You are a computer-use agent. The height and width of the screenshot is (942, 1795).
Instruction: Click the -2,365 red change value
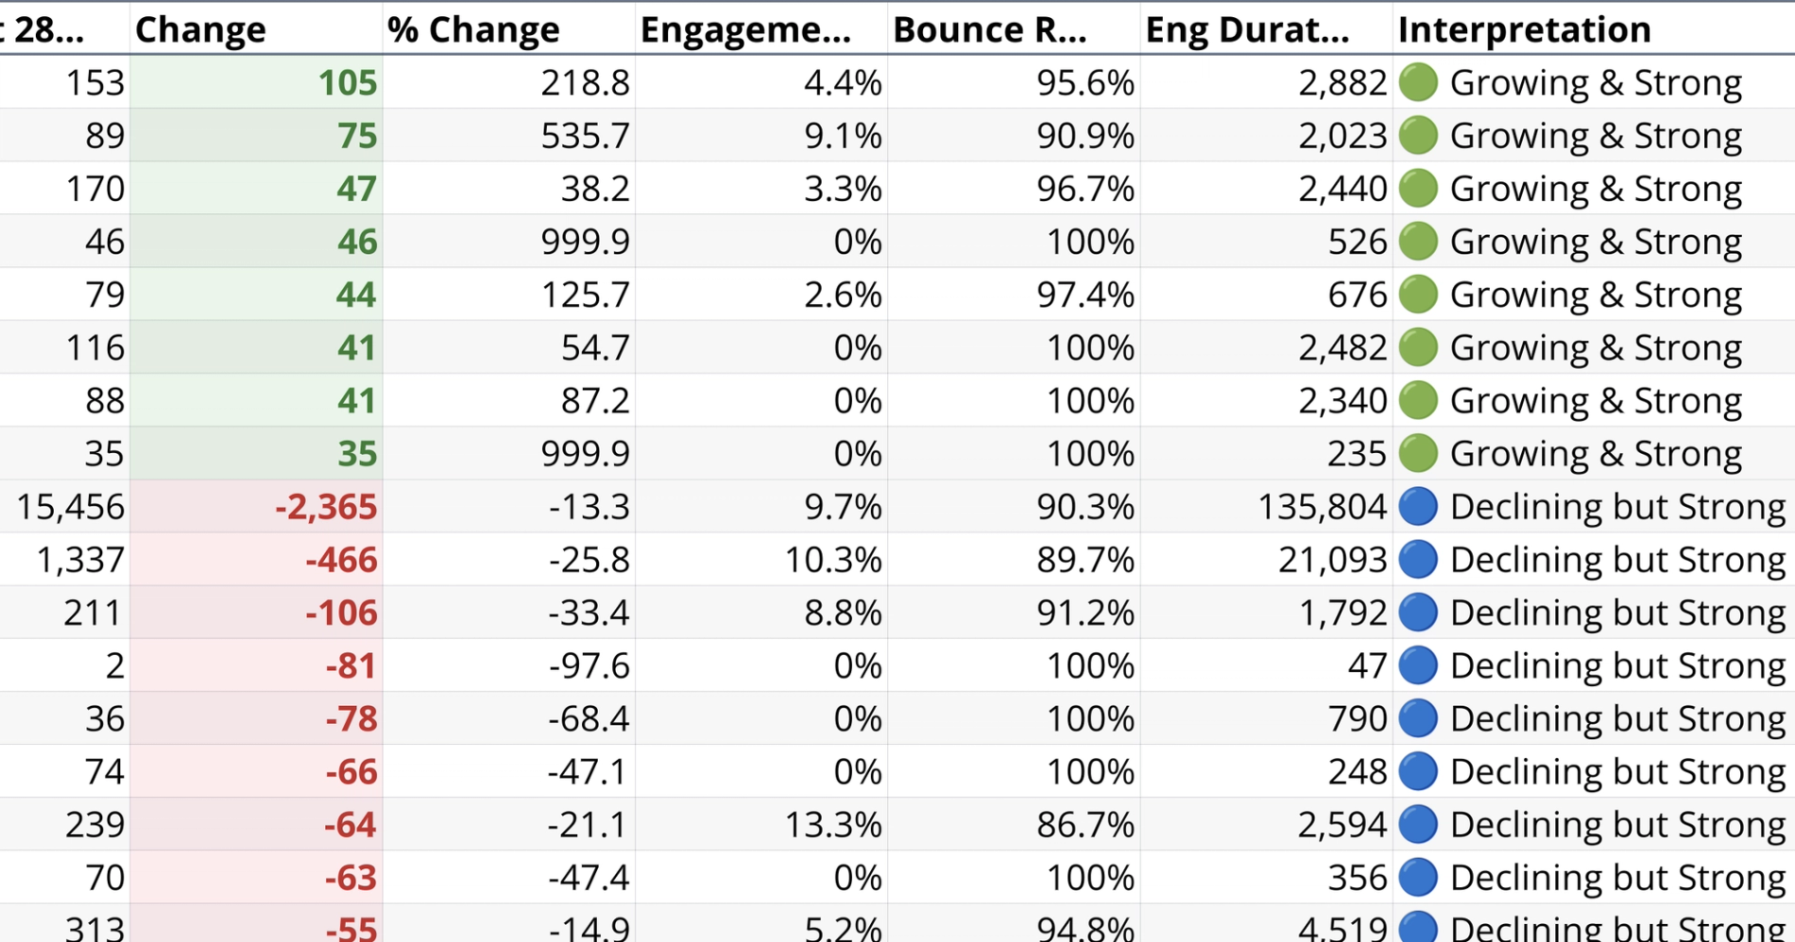pyautogui.click(x=325, y=506)
